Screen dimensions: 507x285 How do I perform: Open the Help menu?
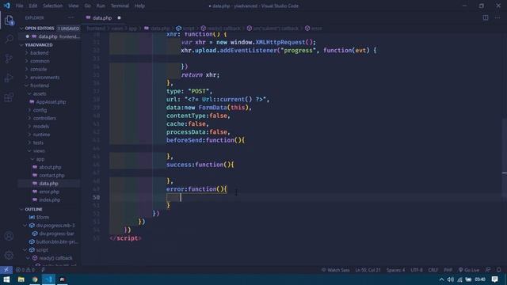(x=139, y=6)
